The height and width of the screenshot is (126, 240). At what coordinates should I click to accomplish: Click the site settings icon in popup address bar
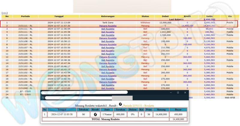pos(43,98)
